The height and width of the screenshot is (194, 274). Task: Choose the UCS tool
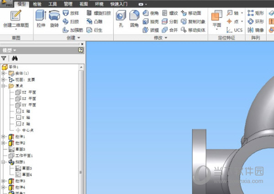point(235,30)
